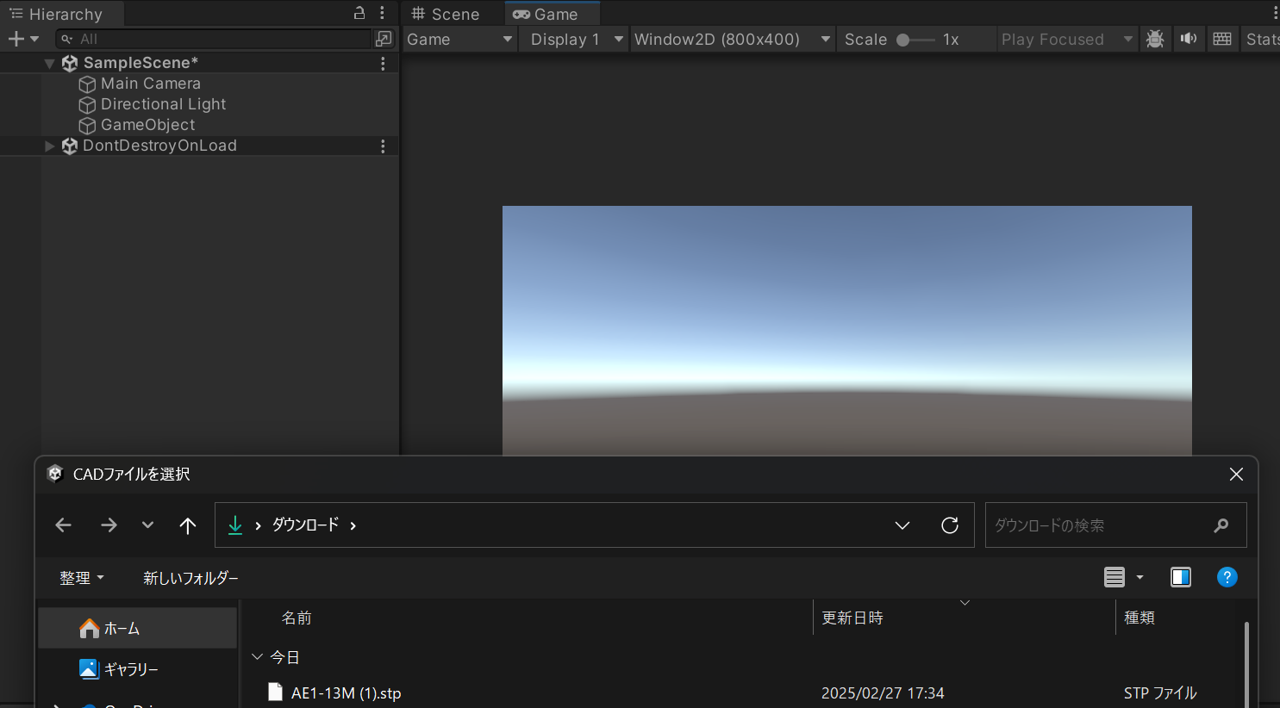
Task: Click the blue help question mark icon
Action: [x=1227, y=577]
